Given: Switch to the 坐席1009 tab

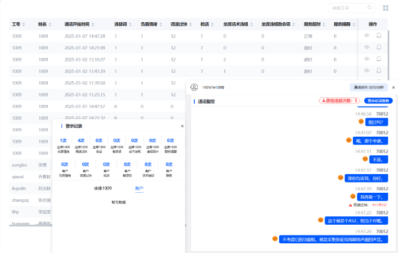Looking at the screenshot, I should [103, 189].
